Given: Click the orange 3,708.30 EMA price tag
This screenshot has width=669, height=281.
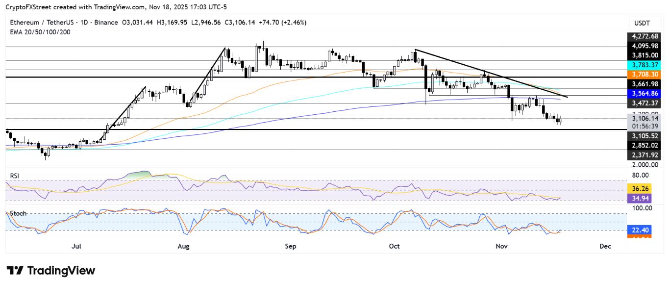Looking at the screenshot, I should coord(645,74).
